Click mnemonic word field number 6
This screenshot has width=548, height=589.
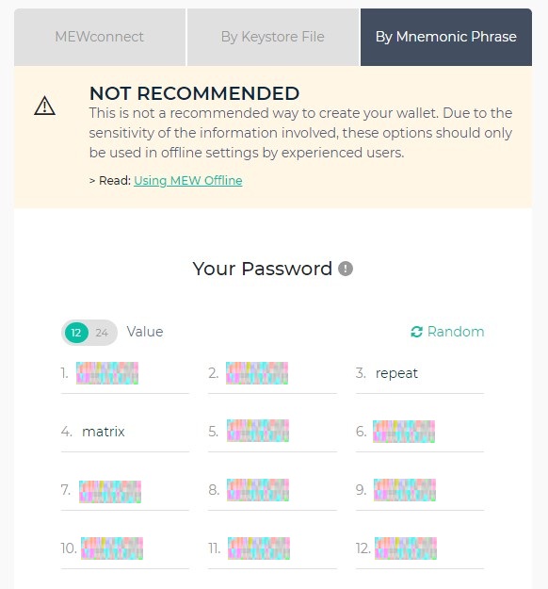(420, 432)
